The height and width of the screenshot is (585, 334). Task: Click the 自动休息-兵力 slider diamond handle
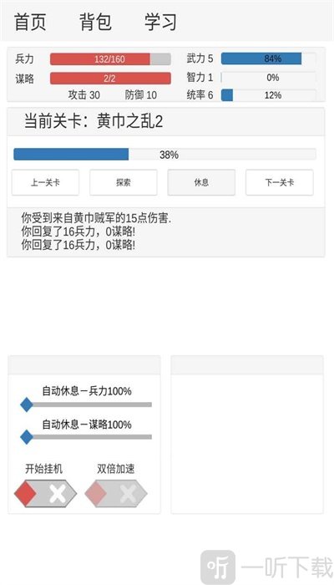pos(26,404)
